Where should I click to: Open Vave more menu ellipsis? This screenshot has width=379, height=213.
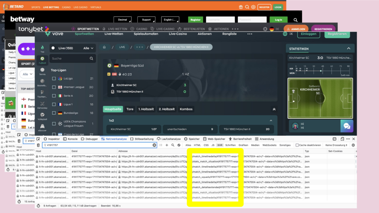click(x=250, y=34)
